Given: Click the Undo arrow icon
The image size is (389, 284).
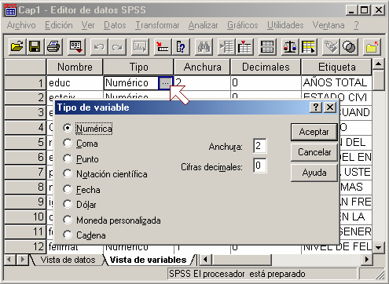Looking at the screenshot, I should pyautogui.click(x=99, y=47).
